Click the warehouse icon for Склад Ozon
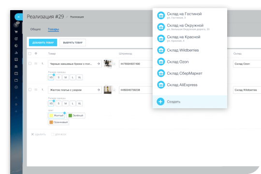Viewport: 261px width, 174px height. 161,62
